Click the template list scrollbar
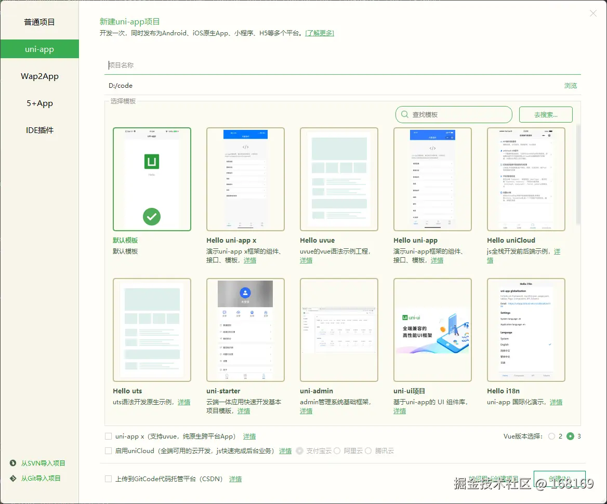Screen dimensions: 607x504 578,175
